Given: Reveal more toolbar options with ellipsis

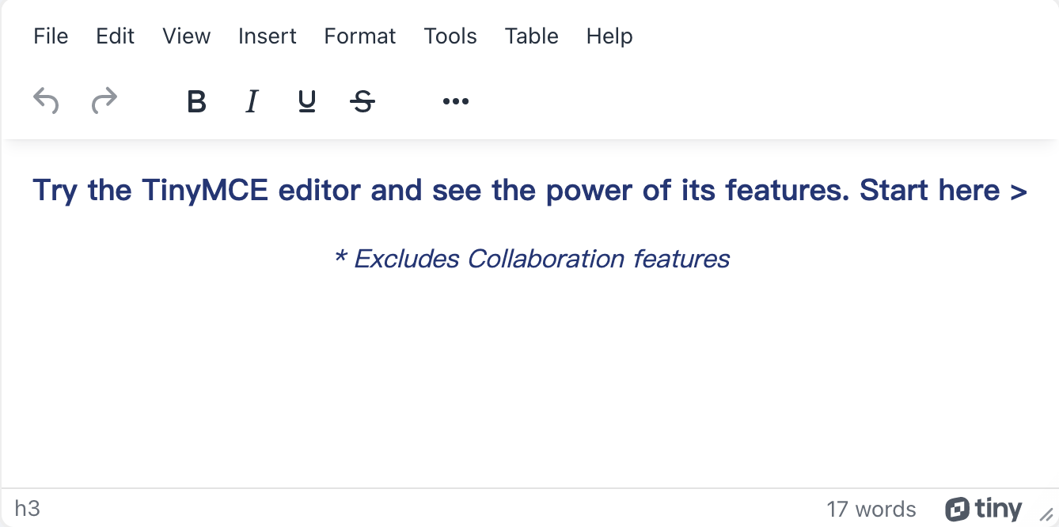Looking at the screenshot, I should coord(456,101).
